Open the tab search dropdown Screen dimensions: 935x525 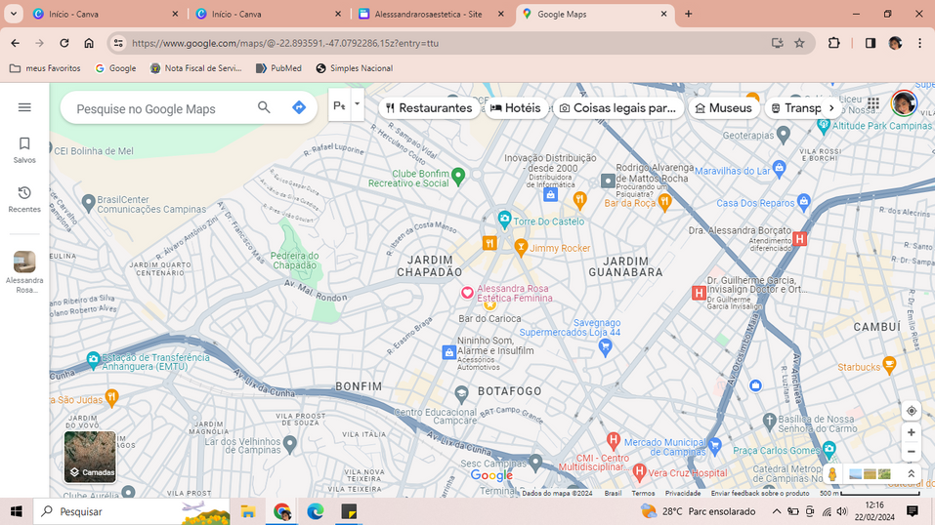click(13, 14)
